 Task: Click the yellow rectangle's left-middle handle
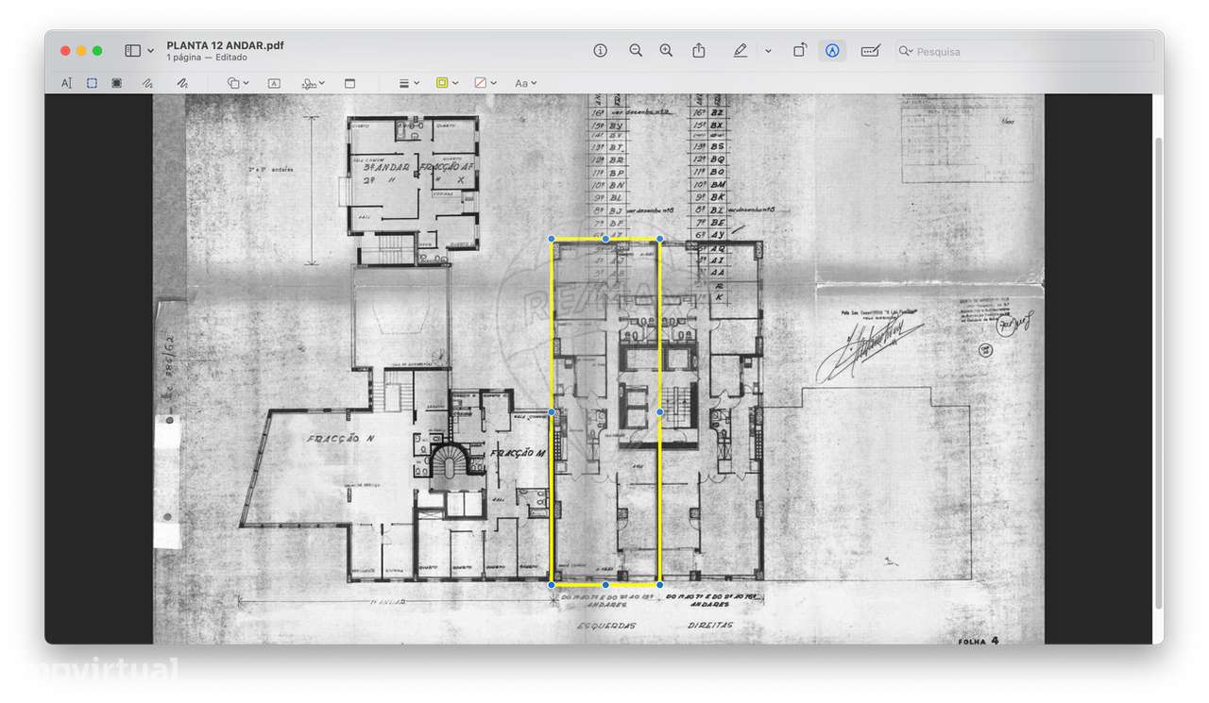click(x=553, y=412)
